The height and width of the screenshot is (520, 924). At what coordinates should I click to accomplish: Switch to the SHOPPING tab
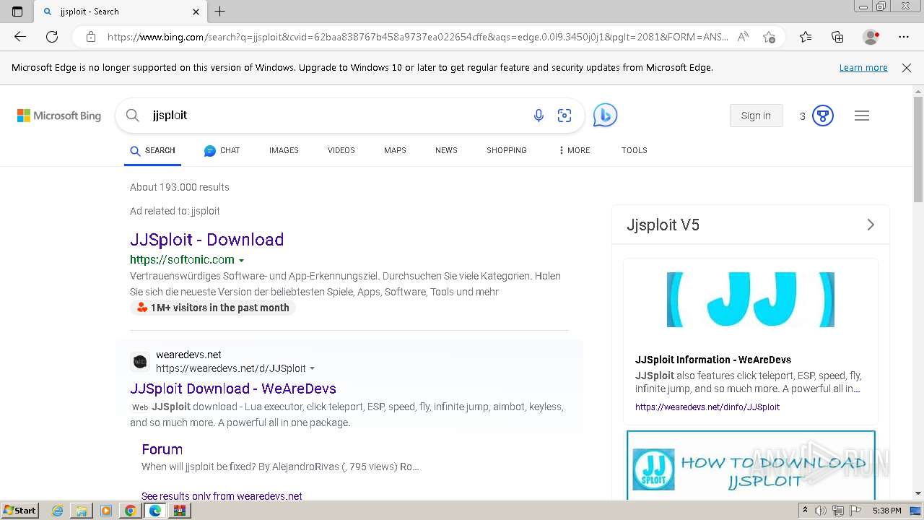tap(507, 150)
